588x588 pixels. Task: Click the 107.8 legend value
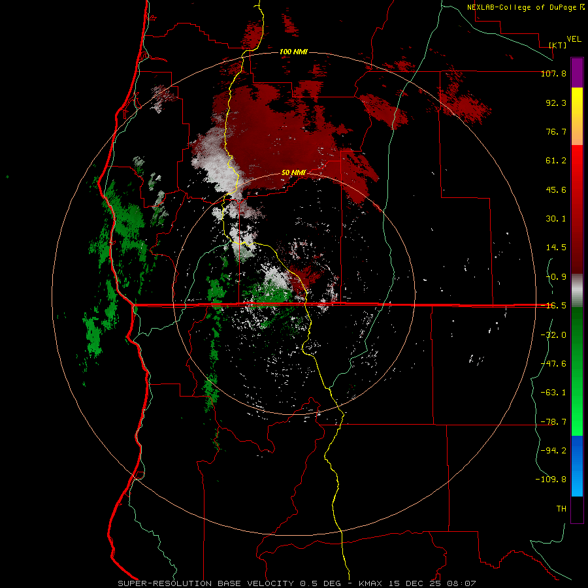553,73
